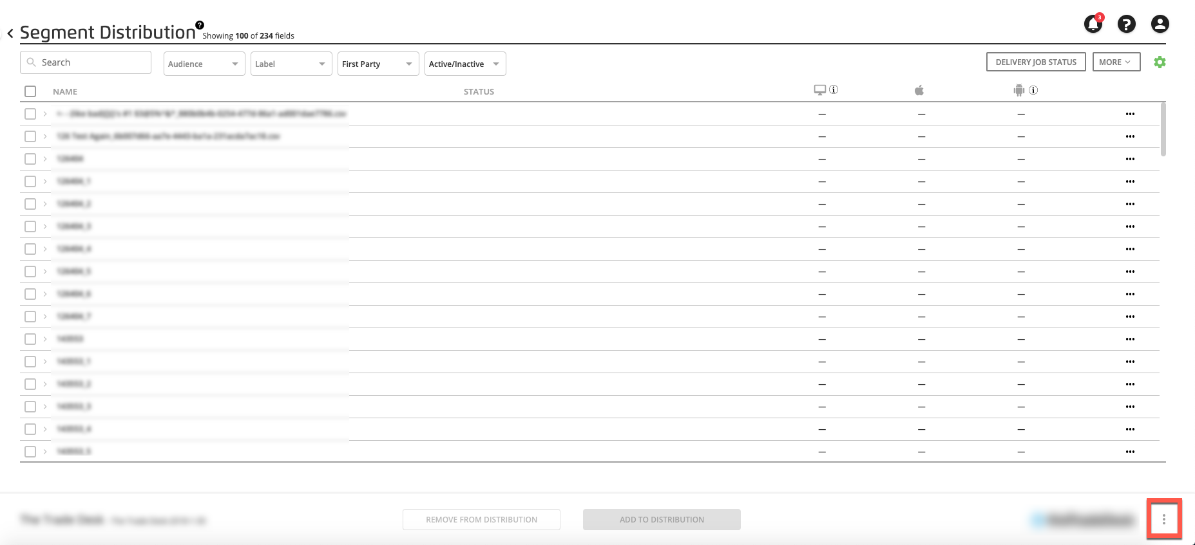Image resolution: width=1195 pixels, height=545 pixels.
Task: Click the DELIVERY JOB STATUS button
Action: 1036,62
